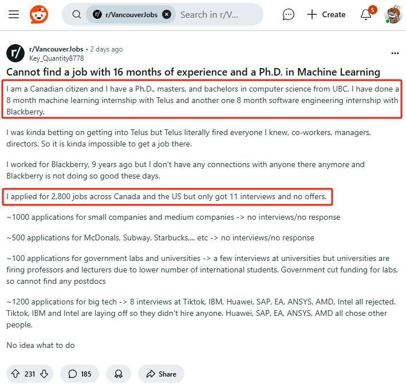This screenshot has width=406, height=388.
Task: Click the post title about Machine Learning Ph.D.
Action: (x=193, y=72)
